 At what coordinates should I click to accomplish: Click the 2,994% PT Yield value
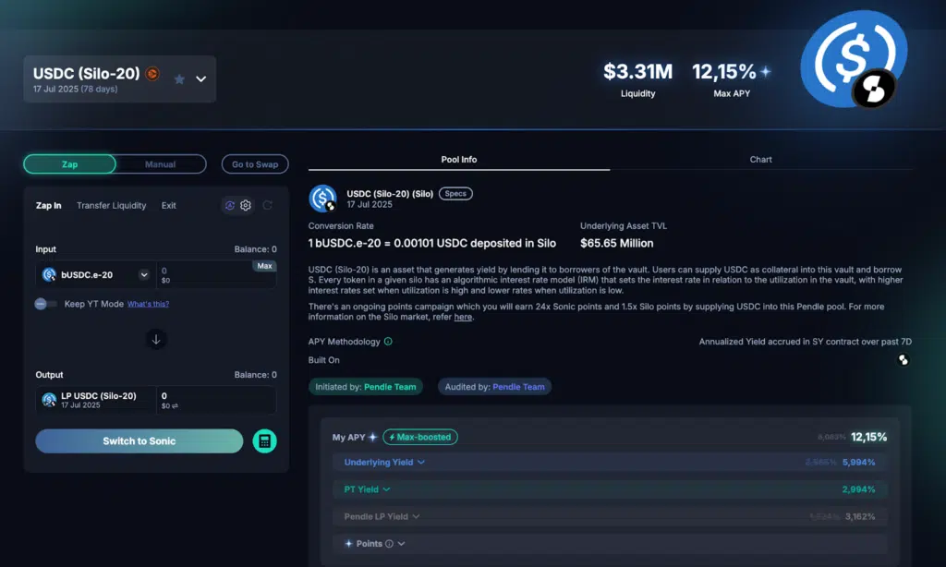858,489
